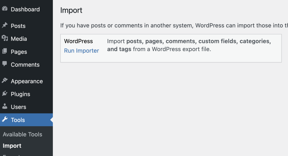Click the intro sentence about posts or comments
The height and width of the screenshot is (156, 288).
point(174,25)
